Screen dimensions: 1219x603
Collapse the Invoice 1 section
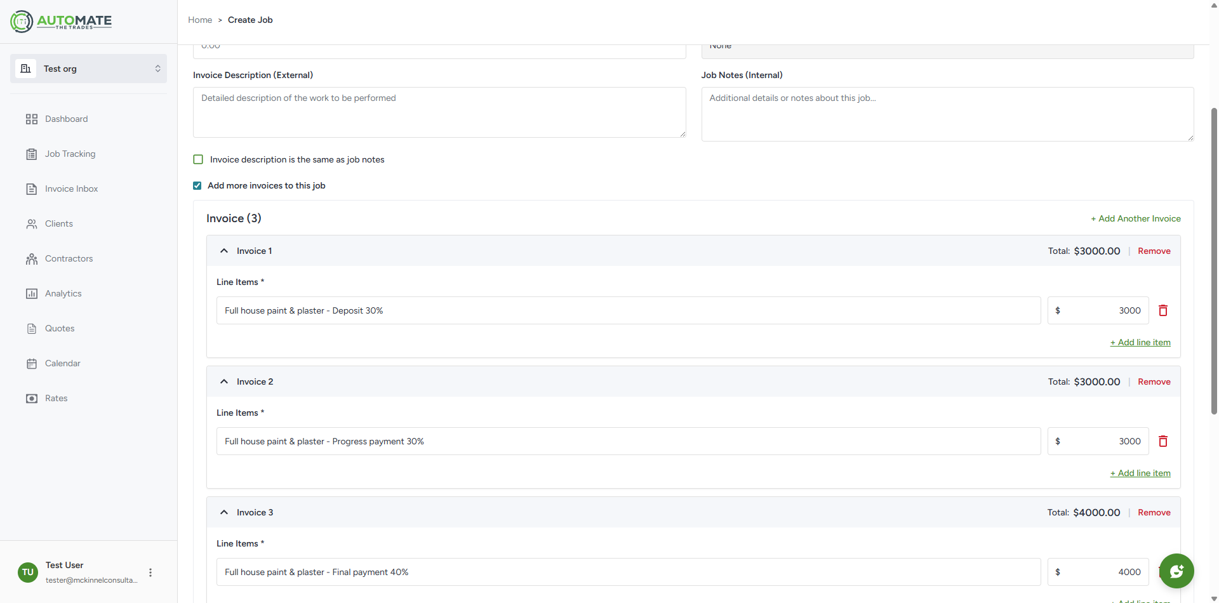[223, 250]
